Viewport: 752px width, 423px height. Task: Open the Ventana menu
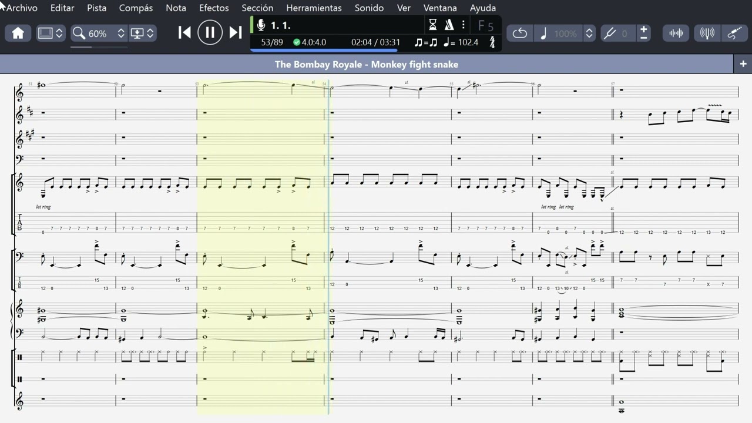(440, 8)
